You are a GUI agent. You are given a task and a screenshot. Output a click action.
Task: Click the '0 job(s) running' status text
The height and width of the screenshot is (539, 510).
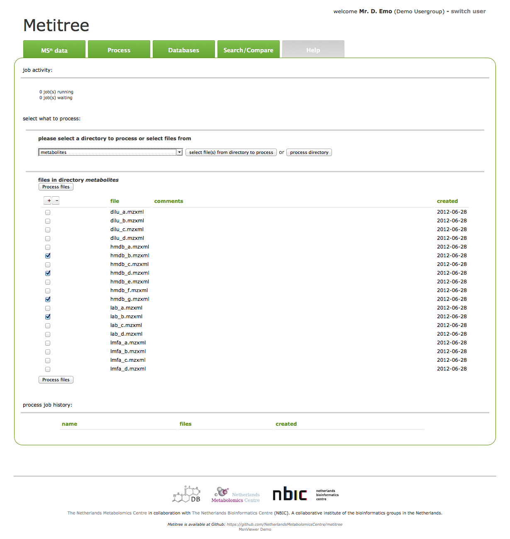pos(56,92)
